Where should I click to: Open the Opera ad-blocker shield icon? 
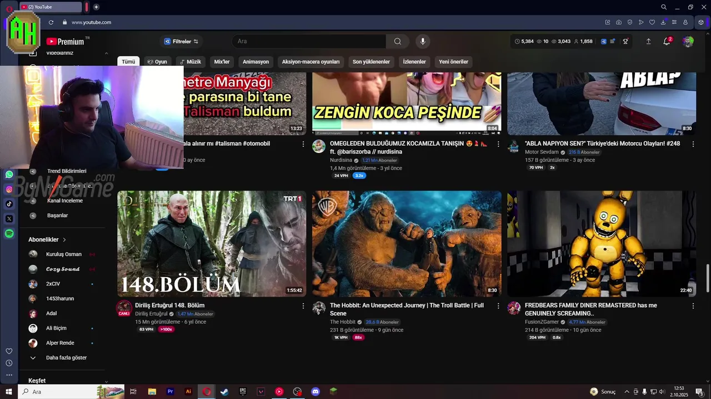[630, 22]
